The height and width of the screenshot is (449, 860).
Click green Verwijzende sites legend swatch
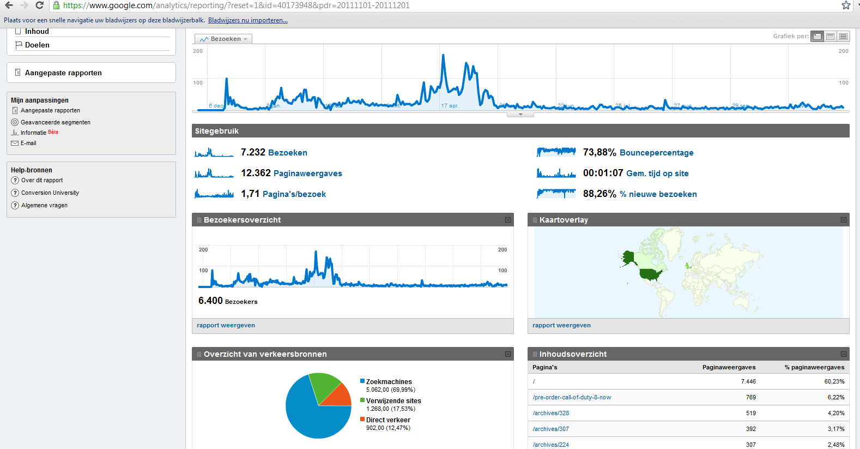coord(362,400)
